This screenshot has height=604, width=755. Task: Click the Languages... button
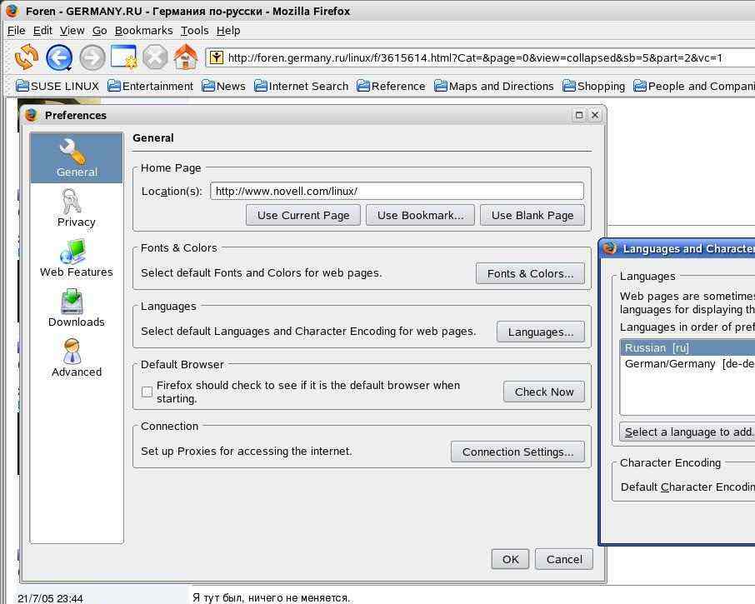coord(541,332)
